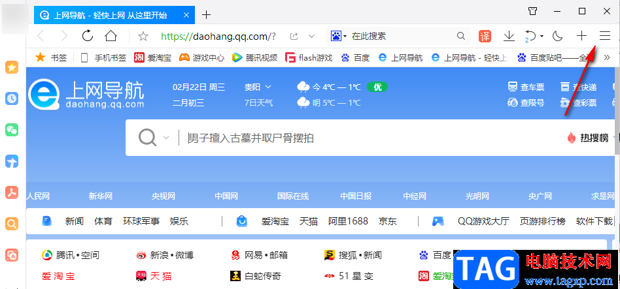Open the hamburger main menu
Screen dimensions: 620x289
[605, 37]
